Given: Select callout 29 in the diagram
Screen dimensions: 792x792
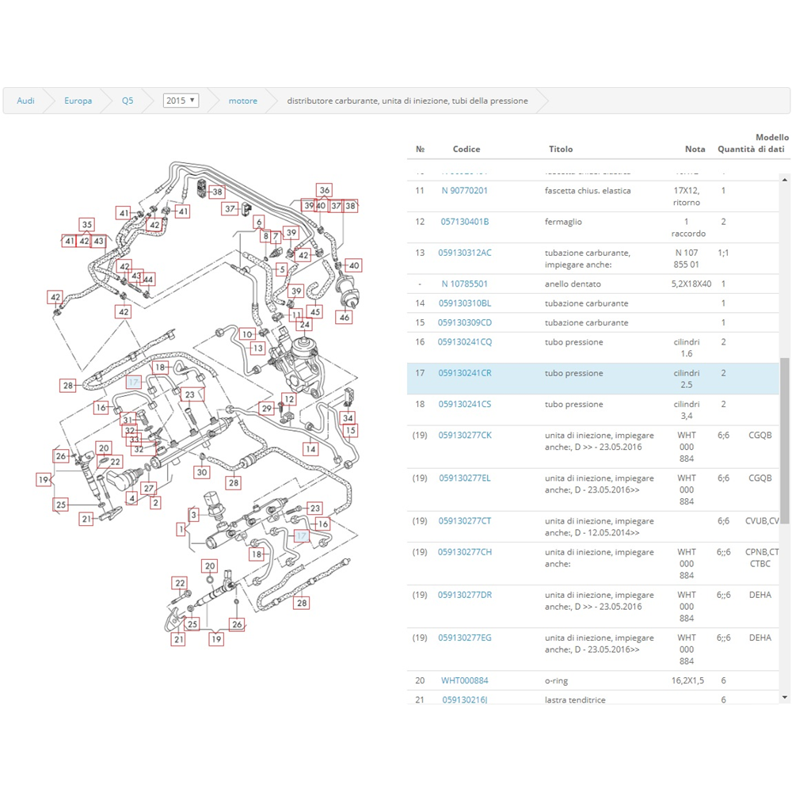Looking at the screenshot, I should 267,408.
